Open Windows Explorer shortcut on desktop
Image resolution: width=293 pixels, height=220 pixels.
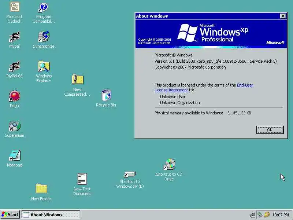[44, 71]
